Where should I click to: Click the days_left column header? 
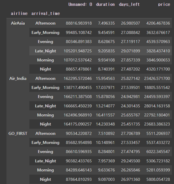point(129,4)
